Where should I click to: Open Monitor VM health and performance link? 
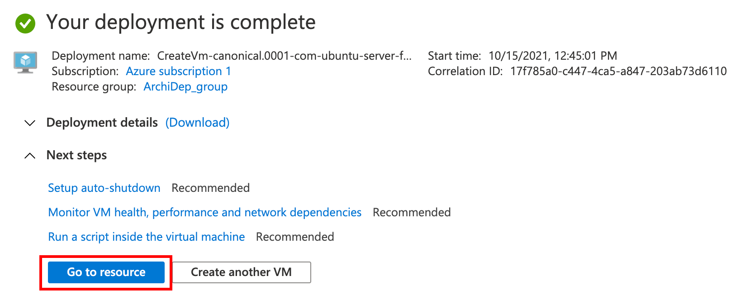point(204,212)
